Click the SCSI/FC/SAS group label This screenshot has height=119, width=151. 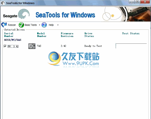(x=12, y=40)
